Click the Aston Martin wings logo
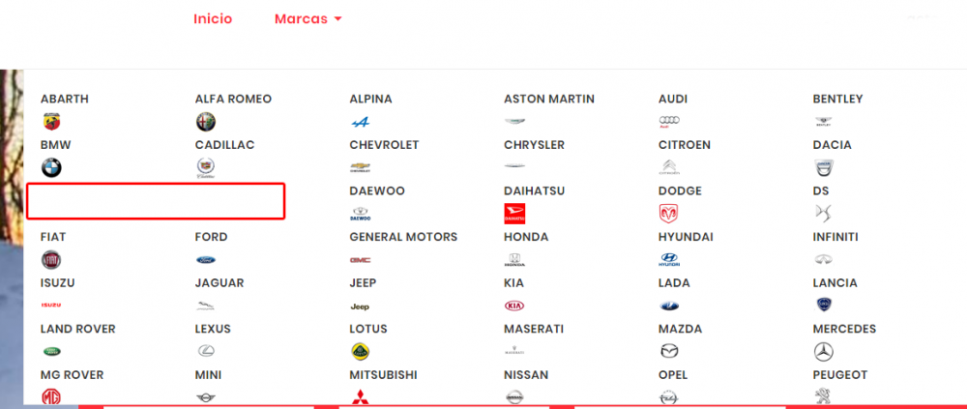The height and width of the screenshot is (409, 967). pos(514,122)
